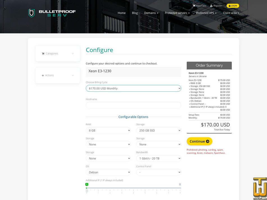This screenshot has height=200, width=267.
Task: Click the 'Control Panel: -' summary row
Action: coord(209,104)
